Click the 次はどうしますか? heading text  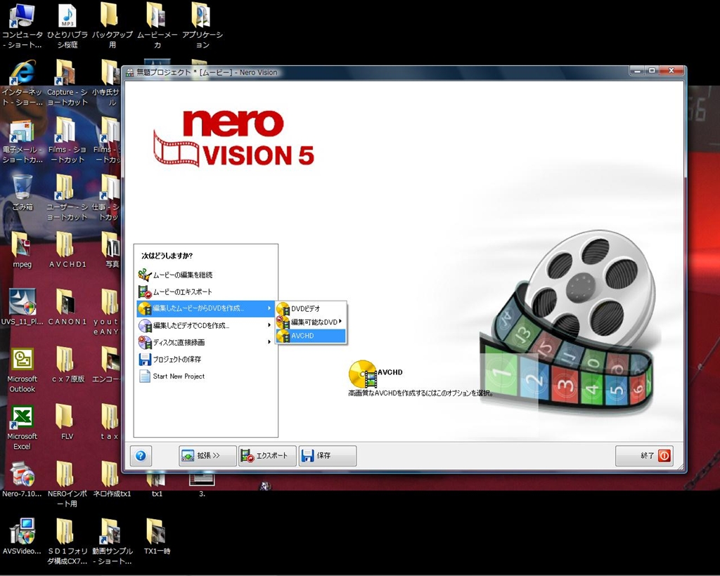click(x=167, y=256)
